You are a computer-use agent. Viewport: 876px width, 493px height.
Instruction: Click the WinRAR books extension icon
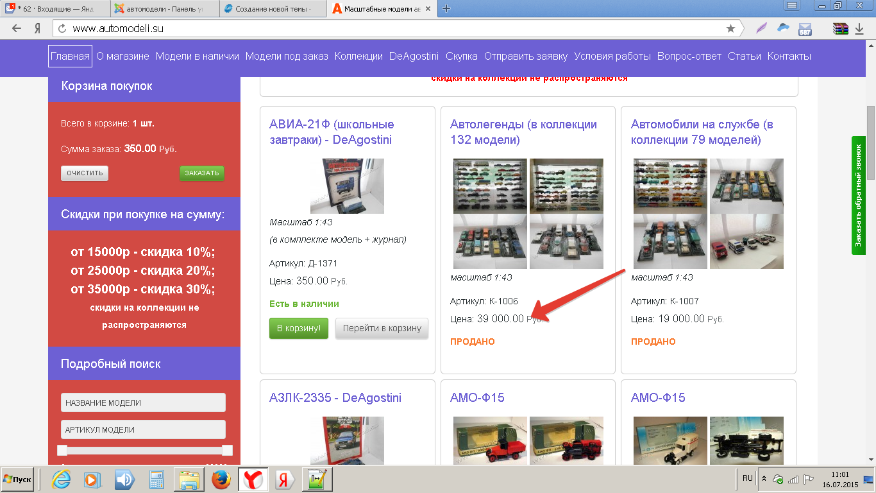point(841,28)
